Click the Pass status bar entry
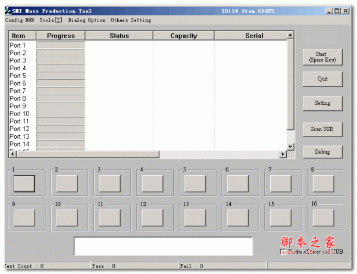This screenshot has height=274, width=357. click(x=134, y=266)
